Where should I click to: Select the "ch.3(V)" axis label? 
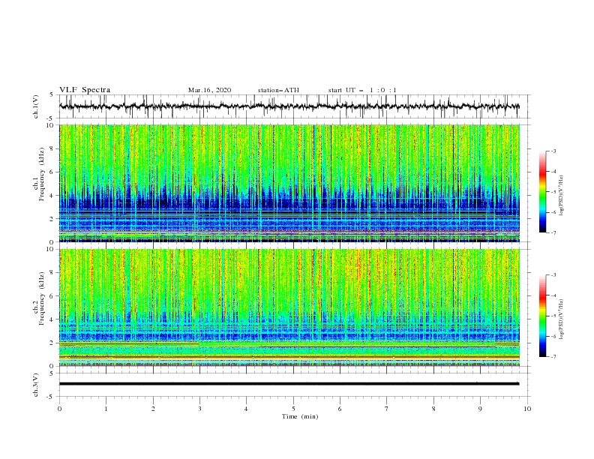pyautogui.click(x=36, y=385)
